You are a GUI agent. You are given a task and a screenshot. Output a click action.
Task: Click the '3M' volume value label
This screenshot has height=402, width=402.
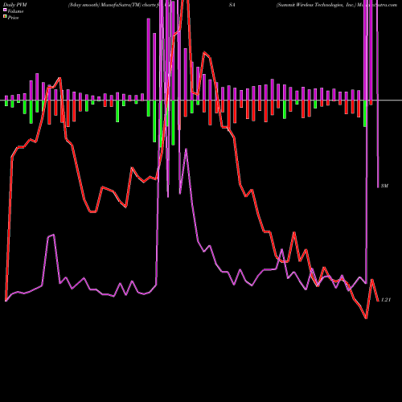[384, 186]
